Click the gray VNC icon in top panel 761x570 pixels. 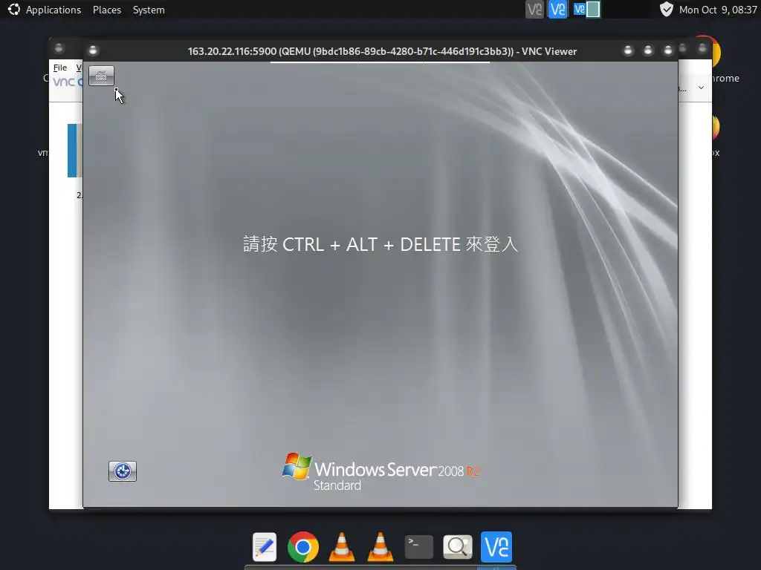pos(534,9)
